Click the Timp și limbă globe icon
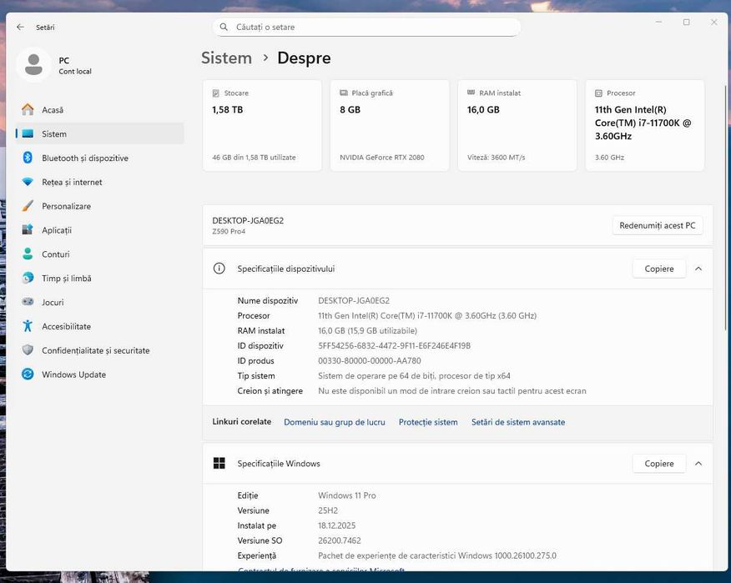731x583 pixels. tap(28, 278)
